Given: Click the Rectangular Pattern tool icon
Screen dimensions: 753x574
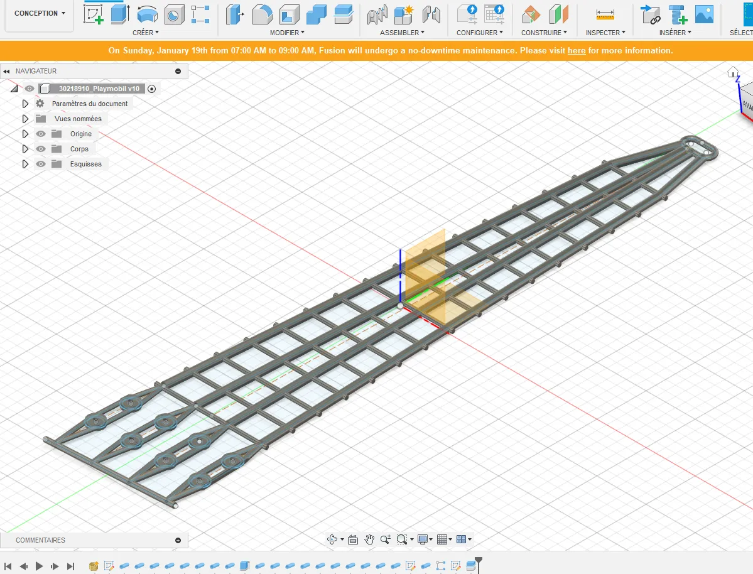Looking at the screenshot, I should [x=200, y=14].
